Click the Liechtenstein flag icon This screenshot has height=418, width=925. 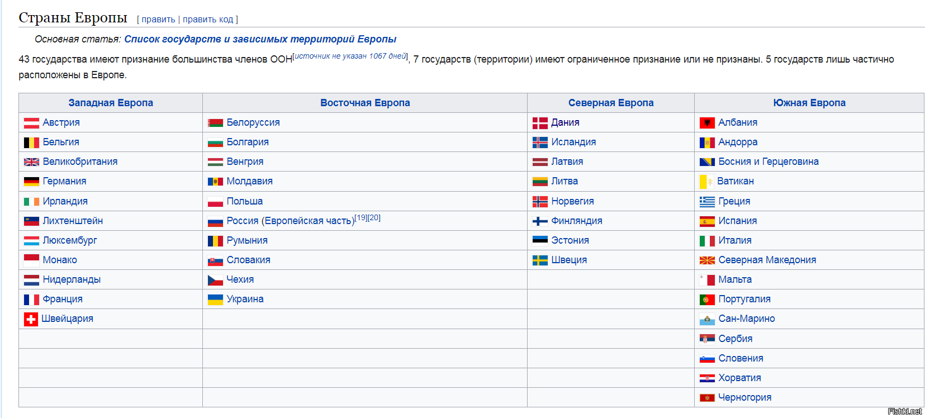(x=31, y=221)
